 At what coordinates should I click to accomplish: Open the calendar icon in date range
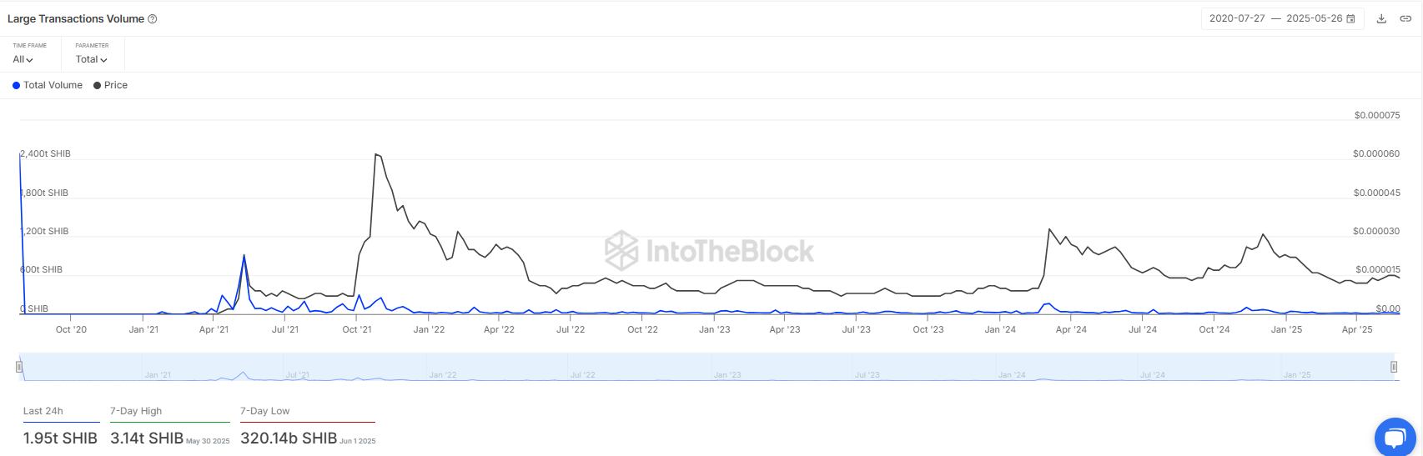click(x=1351, y=18)
